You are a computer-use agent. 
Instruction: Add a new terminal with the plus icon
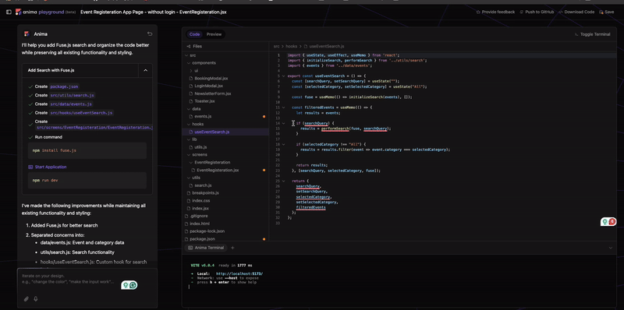coord(232,248)
